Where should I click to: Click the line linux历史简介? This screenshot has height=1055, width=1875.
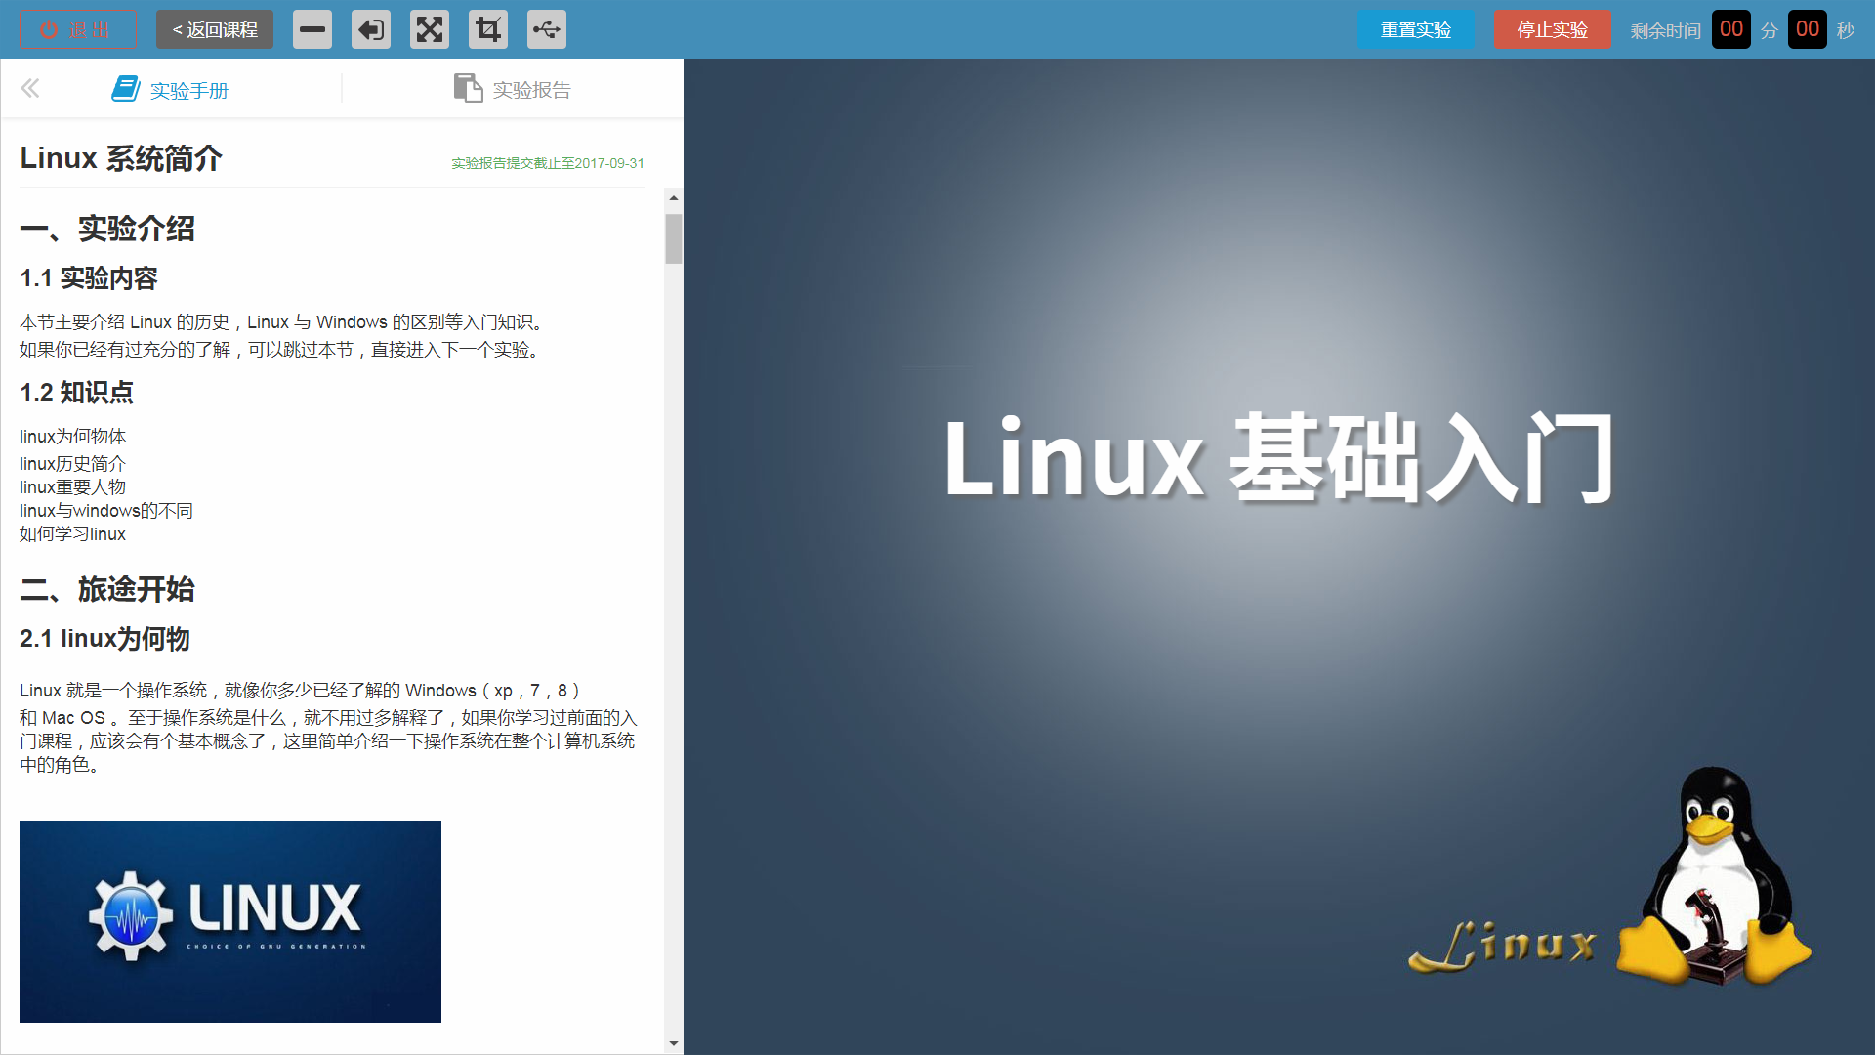pos(72,464)
